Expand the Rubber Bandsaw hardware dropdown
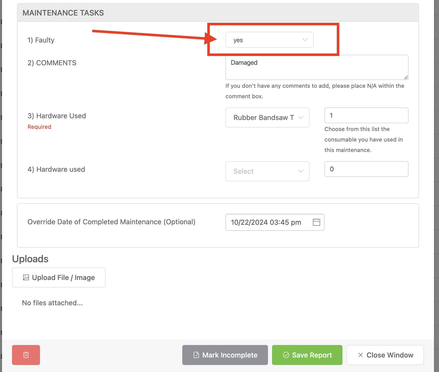This screenshot has height=372, width=439. pyautogui.click(x=267, y=117)
